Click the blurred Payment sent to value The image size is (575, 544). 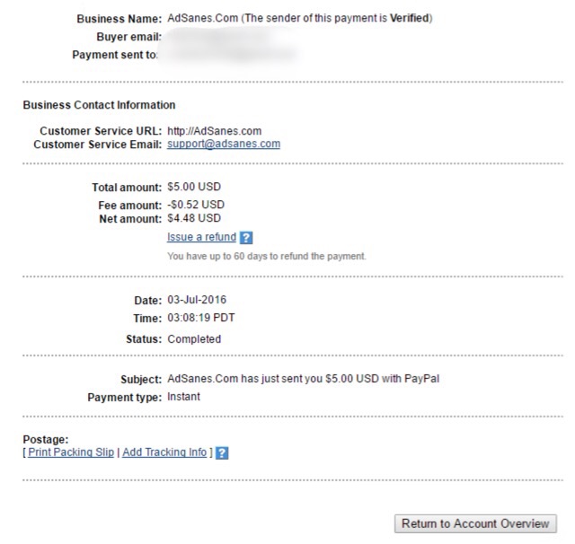click(x=229, y=55)
